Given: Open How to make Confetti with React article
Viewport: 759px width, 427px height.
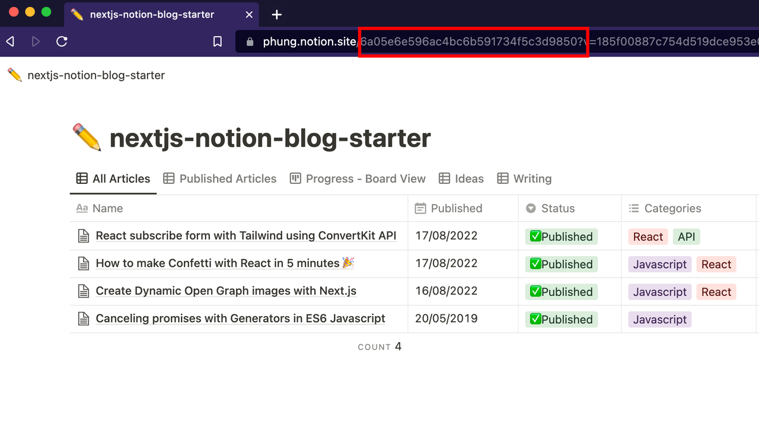Looking at the screenshot, I should 225,263.
